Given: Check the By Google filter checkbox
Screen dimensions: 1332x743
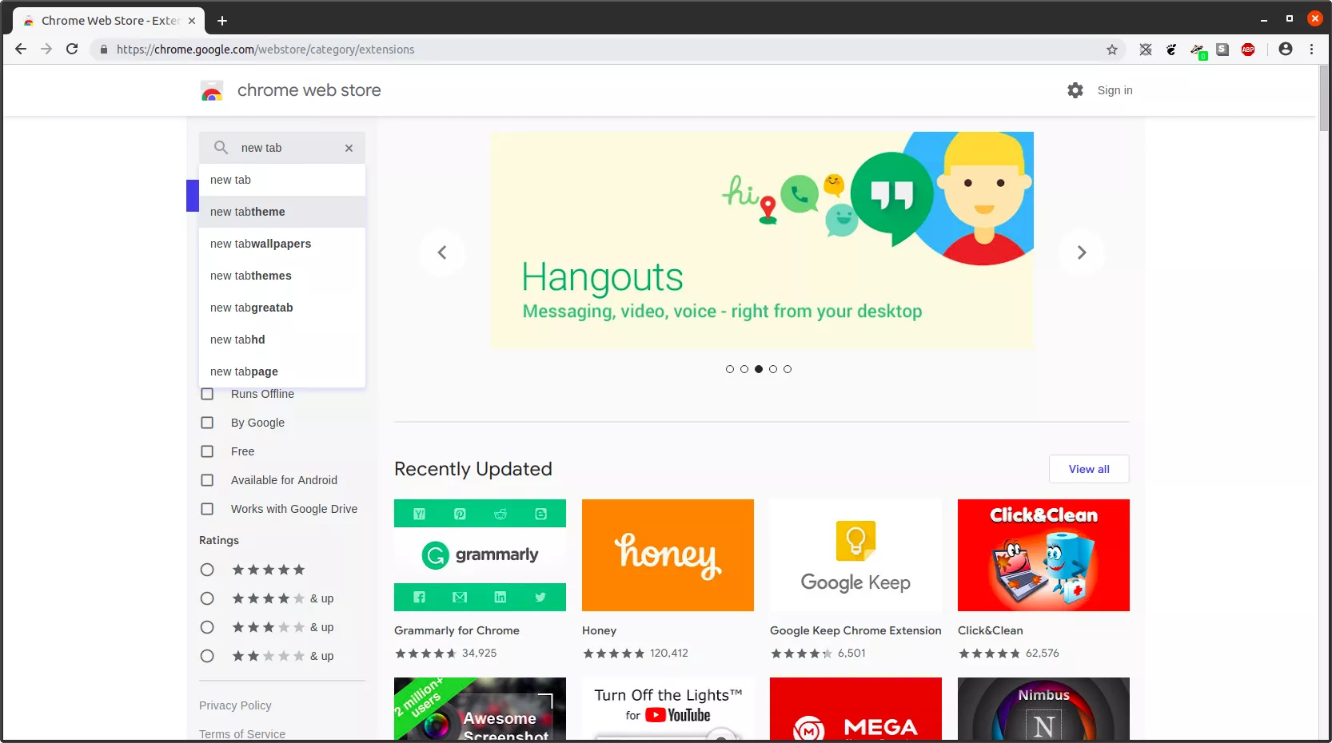Looking at the screenshot, I should pos(207,423).
